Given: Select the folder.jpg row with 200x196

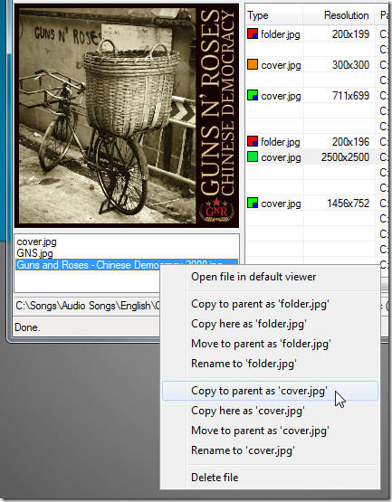Looking at the screenshot, I should [317, 141].
